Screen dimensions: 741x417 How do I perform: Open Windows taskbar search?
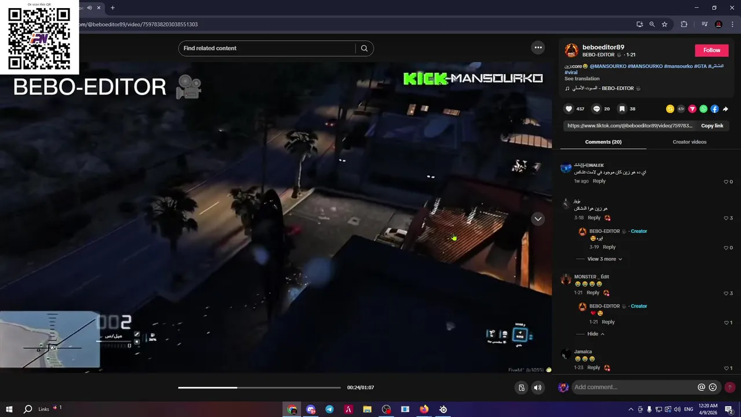click(x=27, y=409)
